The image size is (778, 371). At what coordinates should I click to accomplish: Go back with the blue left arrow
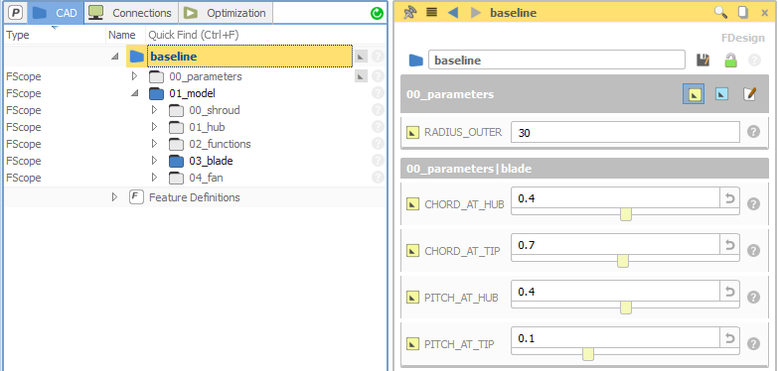click(452, 12)
